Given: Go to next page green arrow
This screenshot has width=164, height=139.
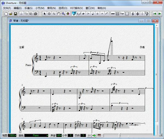Looking at the screenshot, I should 94,135.
